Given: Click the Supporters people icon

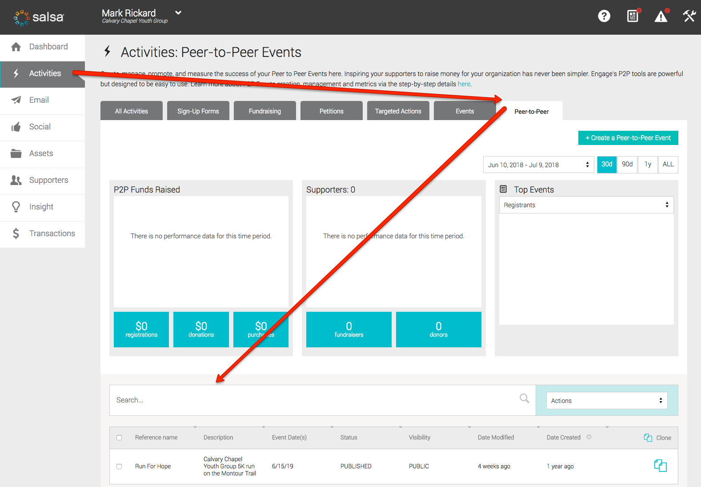Looking at the screenshot, I should point(16,180).
